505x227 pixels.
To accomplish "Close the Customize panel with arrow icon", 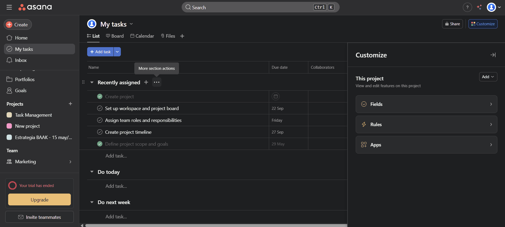I will (x=493, y=55).
